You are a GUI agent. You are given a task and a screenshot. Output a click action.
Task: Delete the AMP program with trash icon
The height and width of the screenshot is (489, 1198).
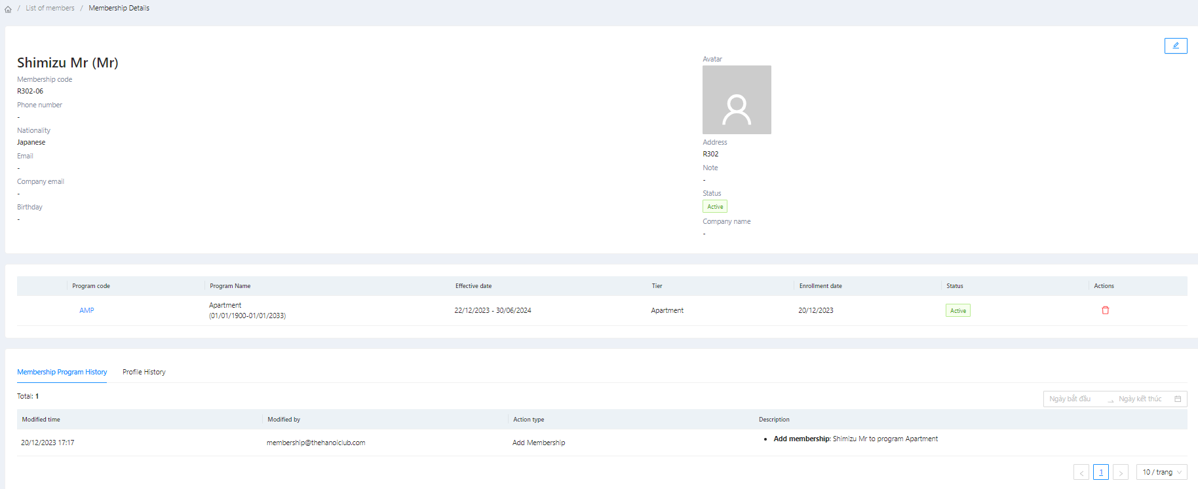pyautogui.click(x=1105, y=310)
